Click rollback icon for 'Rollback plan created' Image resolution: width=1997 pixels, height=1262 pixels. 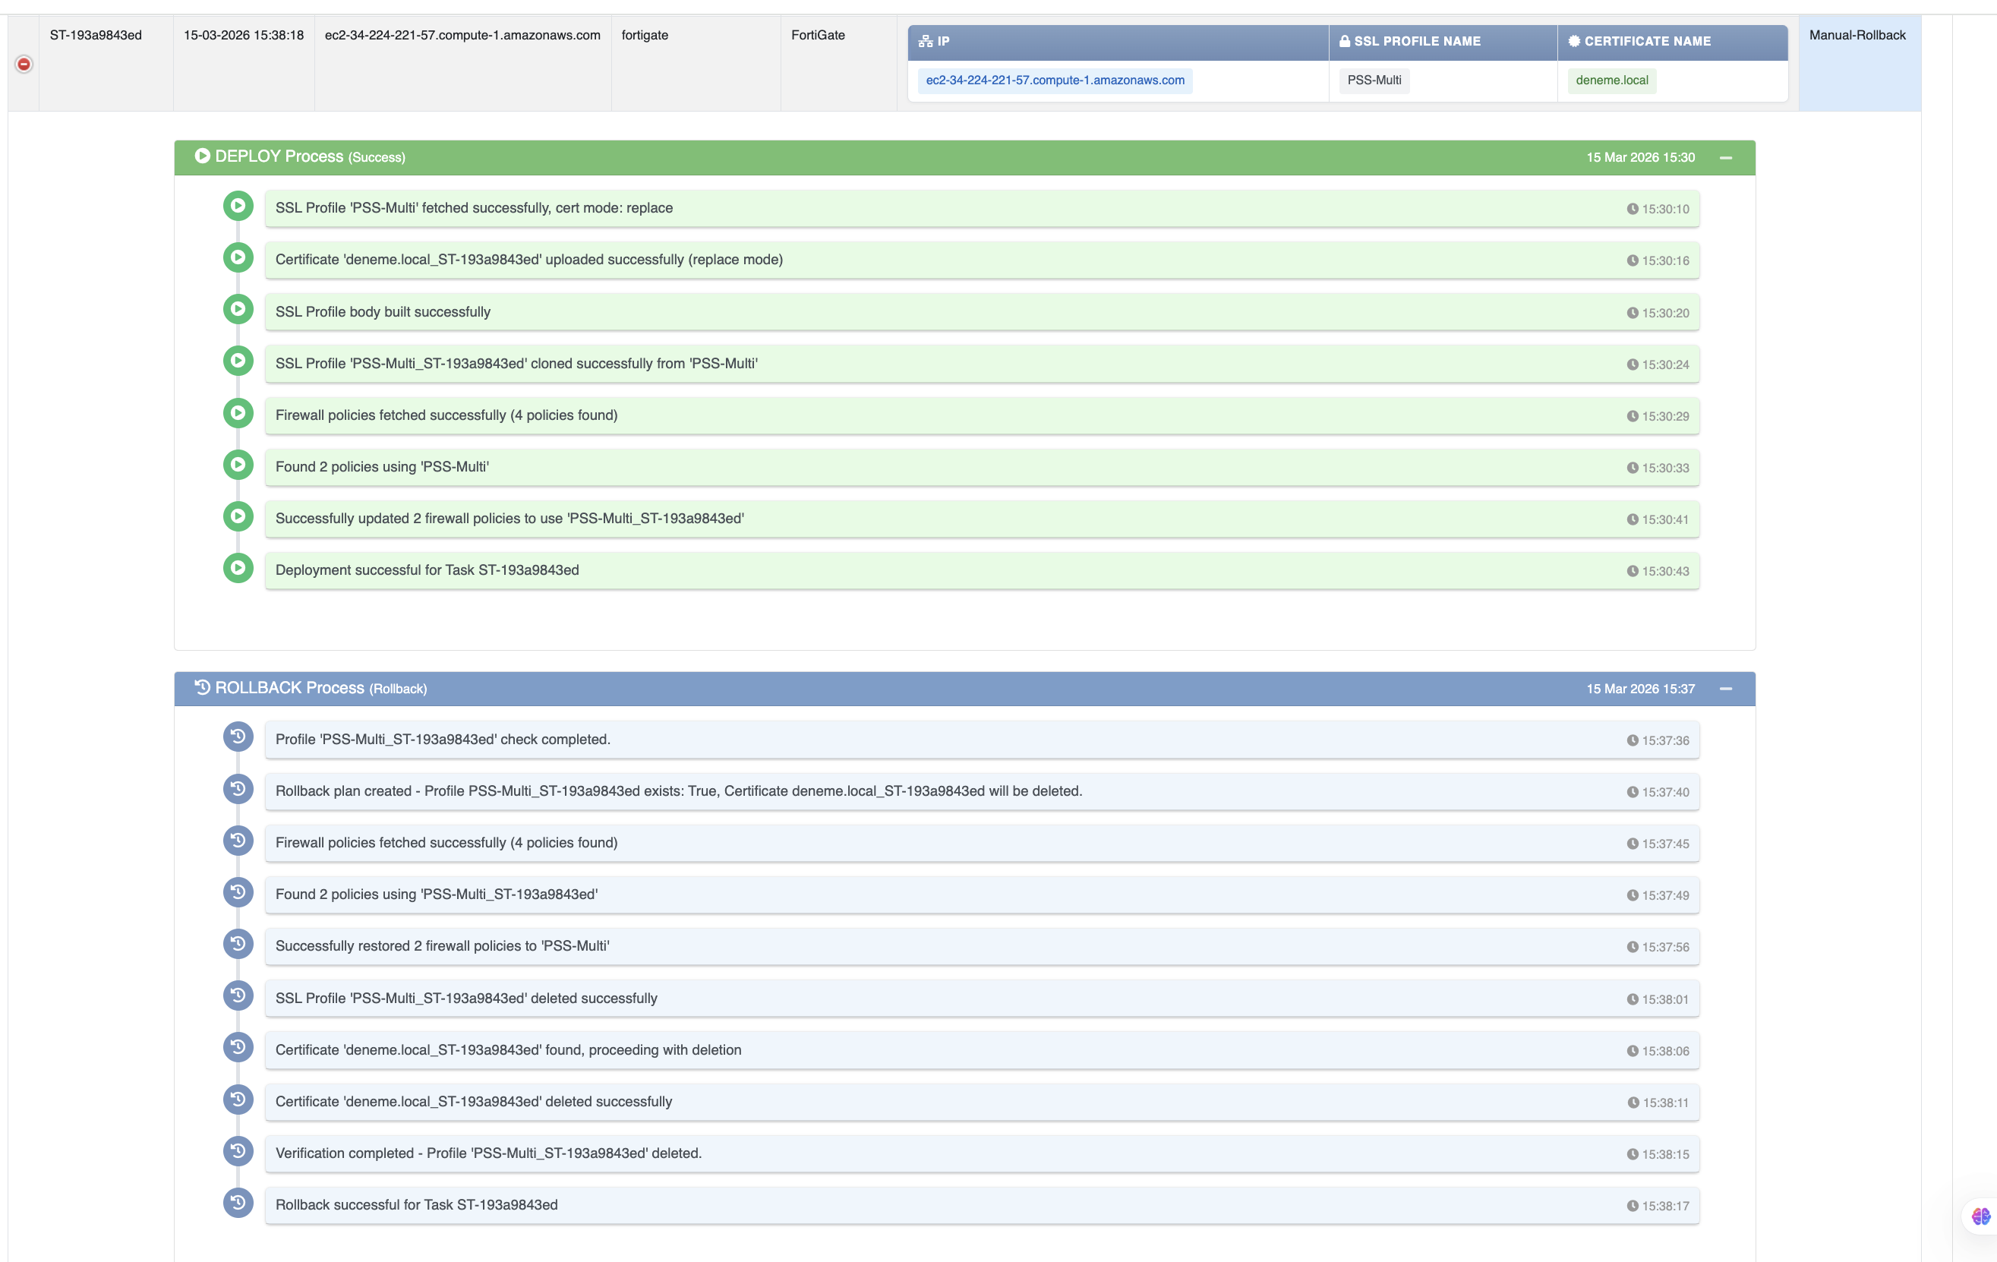tap(238, 788)
